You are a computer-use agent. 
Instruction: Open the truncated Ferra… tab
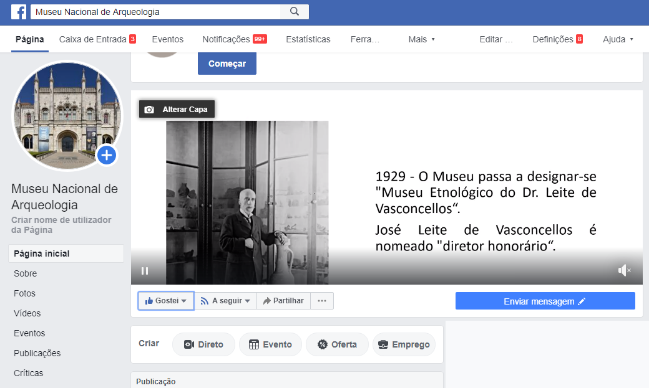(364, 39)
